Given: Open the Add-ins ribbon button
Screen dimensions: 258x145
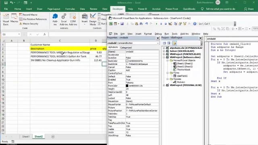Looking at the screenshot, I should coord(55,19).
